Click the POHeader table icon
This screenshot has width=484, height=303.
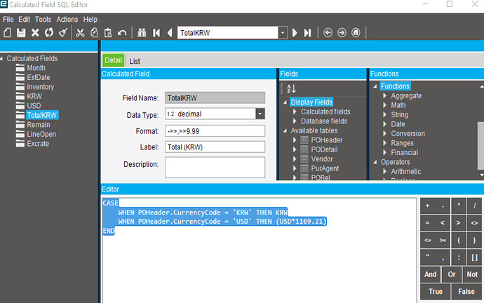[x=304, y=140]
